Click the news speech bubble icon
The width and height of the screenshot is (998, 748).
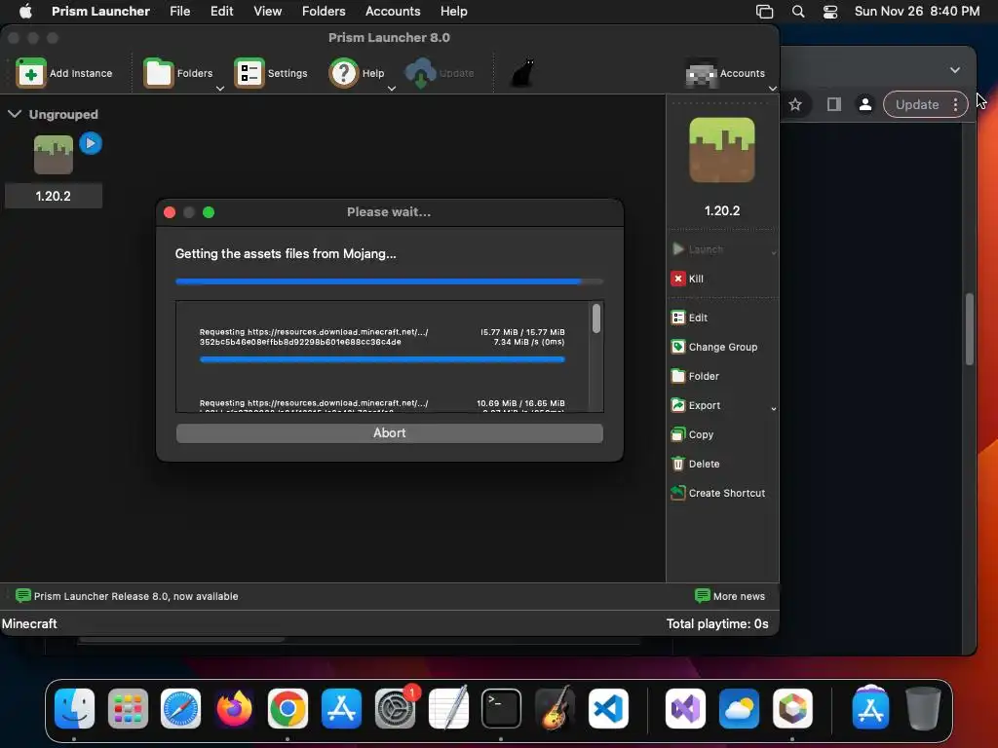click(23, 596)
